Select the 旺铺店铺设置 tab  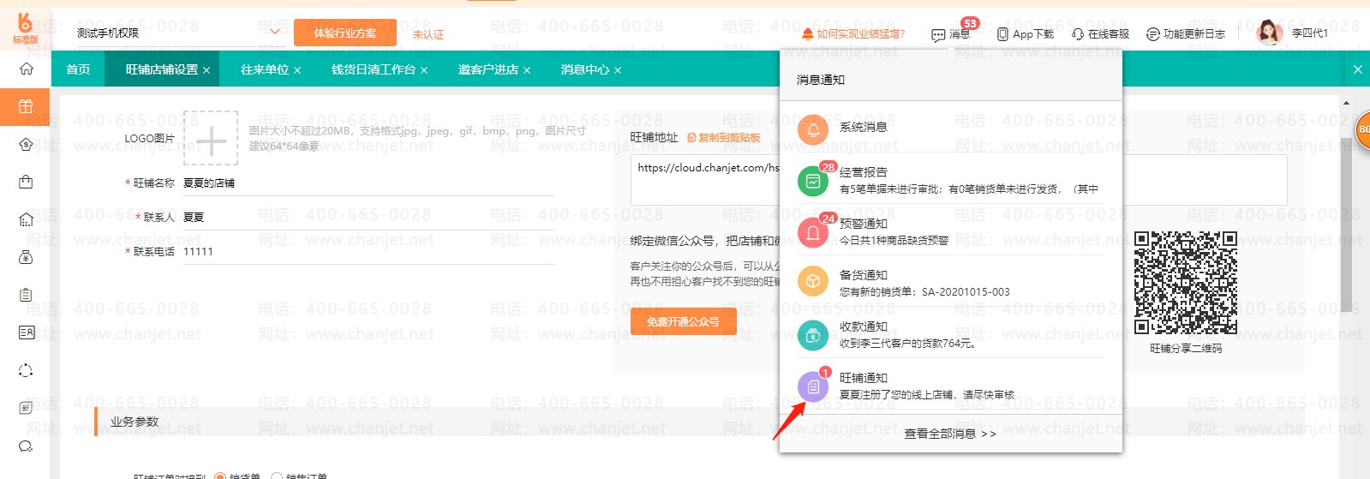pos(162,69)
